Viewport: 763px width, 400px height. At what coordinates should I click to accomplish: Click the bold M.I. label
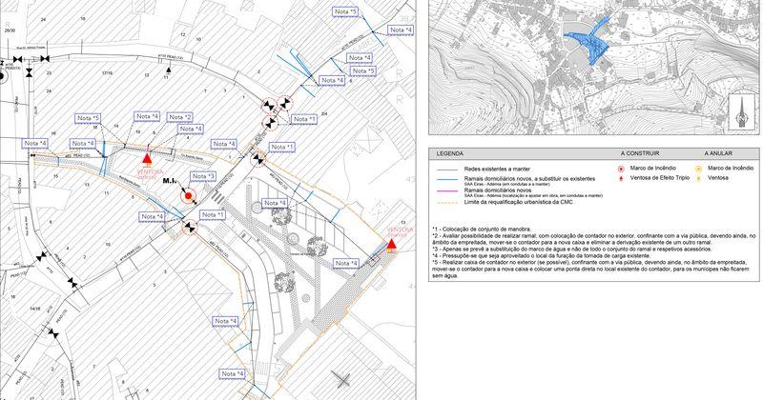(170, 181)
